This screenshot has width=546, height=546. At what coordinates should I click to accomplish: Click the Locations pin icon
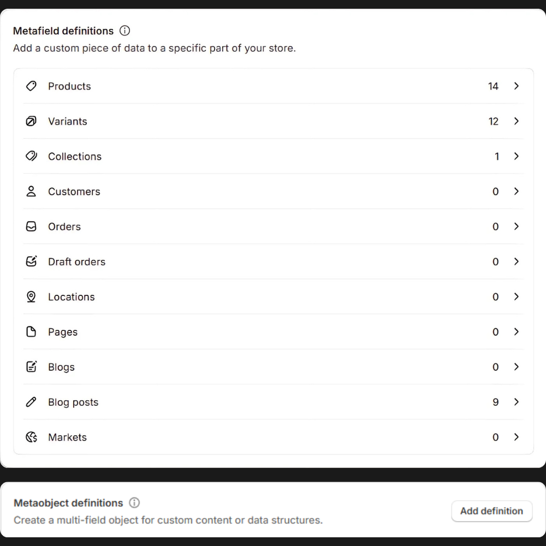tap(31, 296)
